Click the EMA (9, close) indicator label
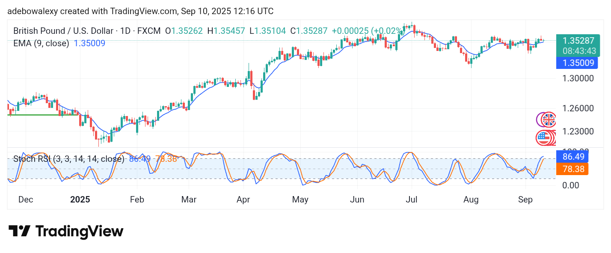611x253 pixels. tap(41, 43)
